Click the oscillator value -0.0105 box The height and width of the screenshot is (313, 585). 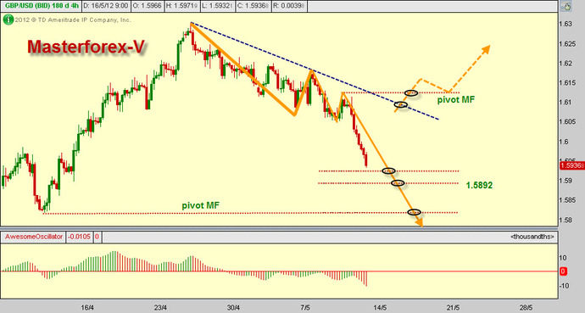coord(80,237)
